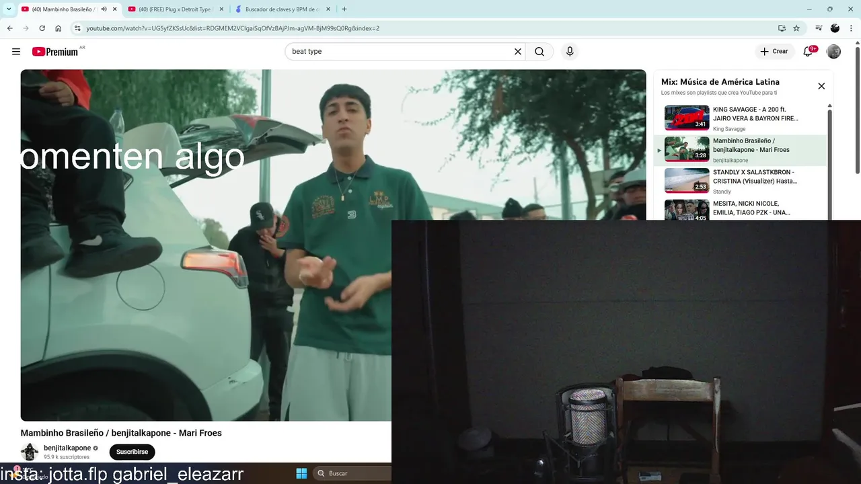The image size is (861, 484).
Task: Close the Mix playlist panel
Action: pos(821,86)
